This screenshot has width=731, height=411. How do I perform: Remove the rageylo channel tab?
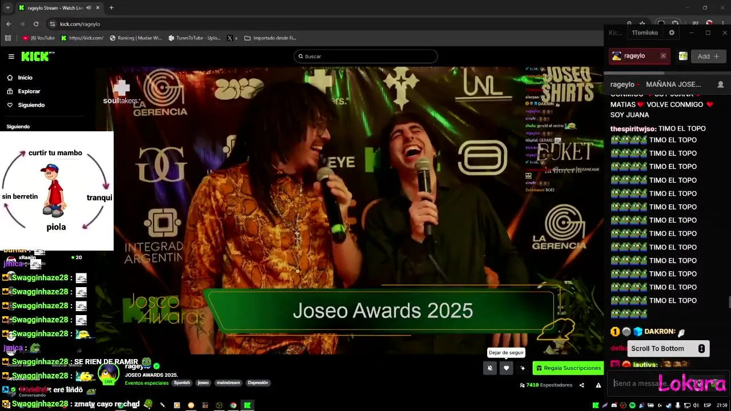point(663,56)
